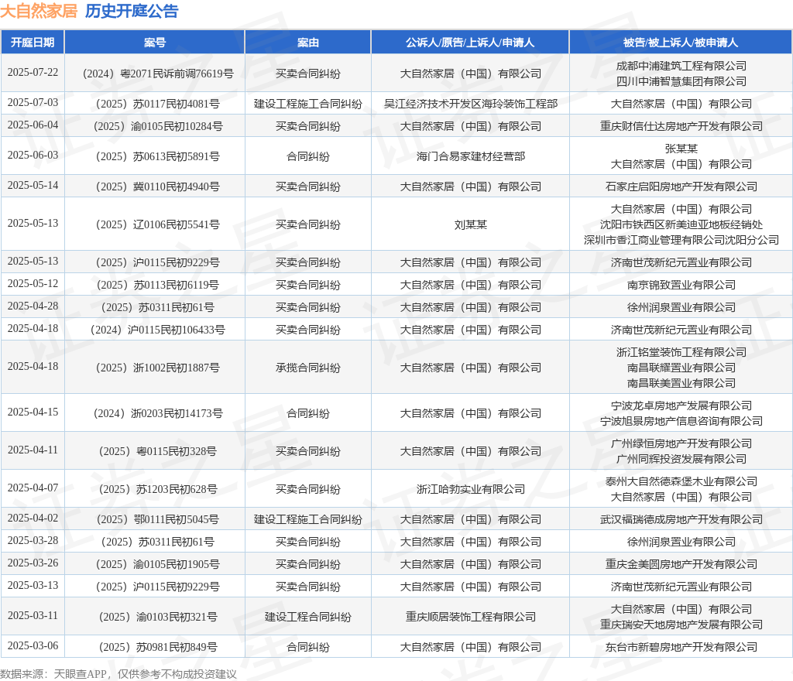Image resolution: width=793 pixels, height=681 pixels.
Task: Click defendant 成都中浦建筑工程有限公司
Action: point(681,66)
